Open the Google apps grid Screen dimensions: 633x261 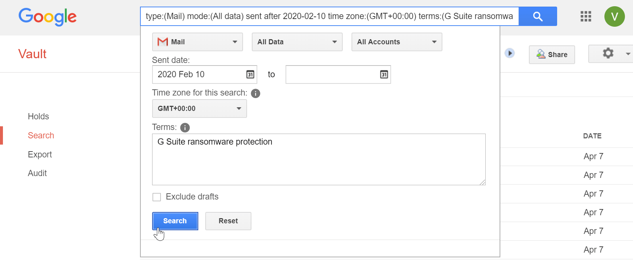tap(586, 16)
